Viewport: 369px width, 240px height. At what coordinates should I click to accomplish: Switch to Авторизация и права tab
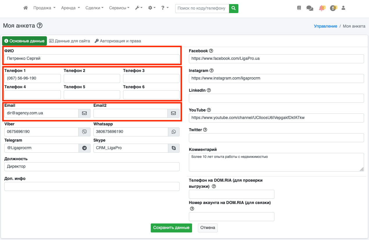point(118,41)
